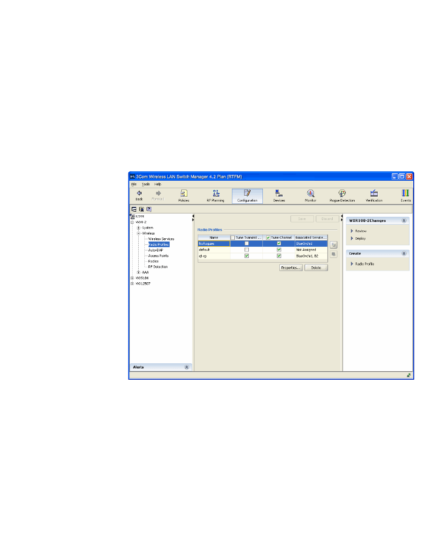Image resolution: width=447 pixels, height=536 pixels.
Task: Click the Properties... button
Action: click(x=291, y=268)
